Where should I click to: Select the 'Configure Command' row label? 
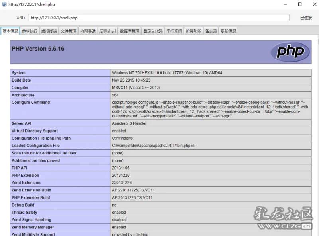pos(31,102)
